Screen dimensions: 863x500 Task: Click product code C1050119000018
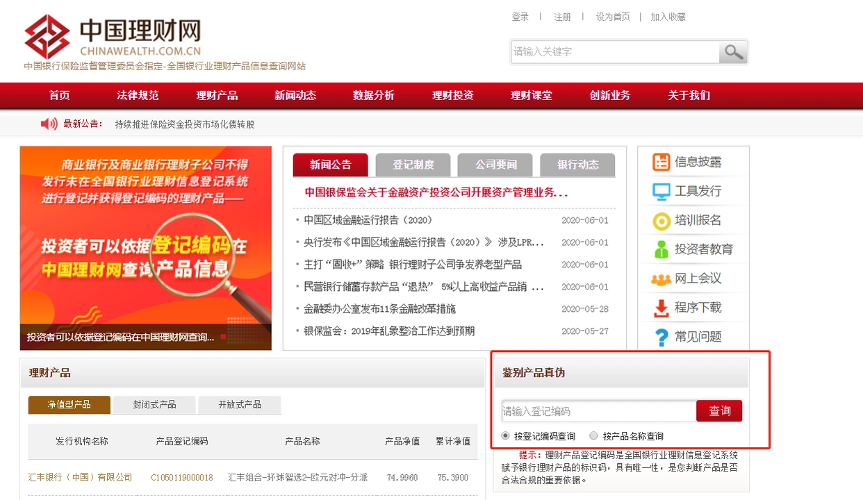pos(182,478)
